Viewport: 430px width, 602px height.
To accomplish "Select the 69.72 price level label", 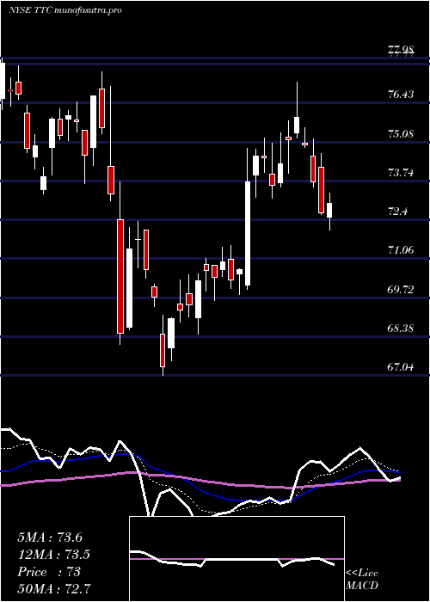I will 401,290.
